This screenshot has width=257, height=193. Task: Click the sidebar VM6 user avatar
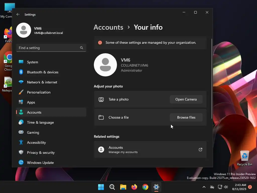click(24, 30)
